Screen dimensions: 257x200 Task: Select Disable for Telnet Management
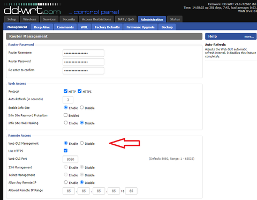point(82,175)
